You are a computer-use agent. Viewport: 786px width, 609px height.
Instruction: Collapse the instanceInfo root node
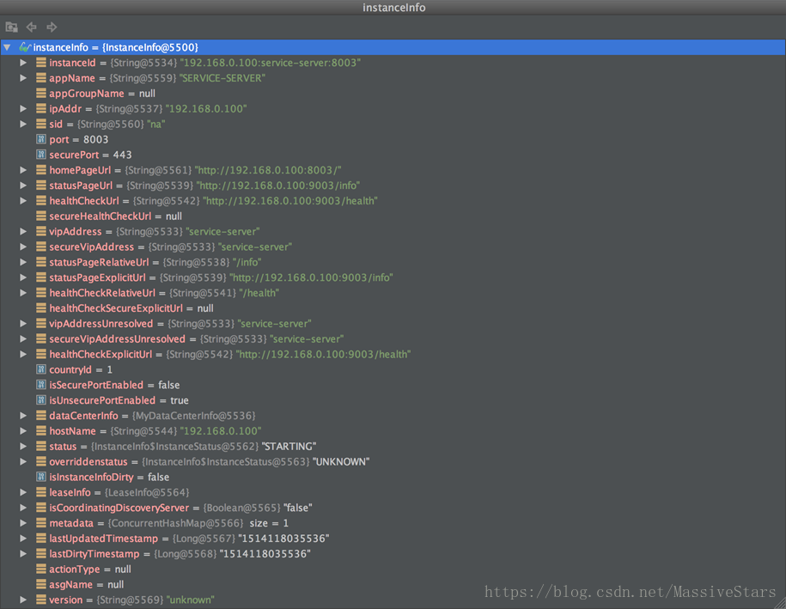[7, 47]
